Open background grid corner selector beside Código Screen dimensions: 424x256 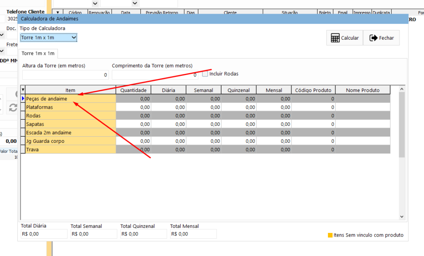tap(58, 13)
